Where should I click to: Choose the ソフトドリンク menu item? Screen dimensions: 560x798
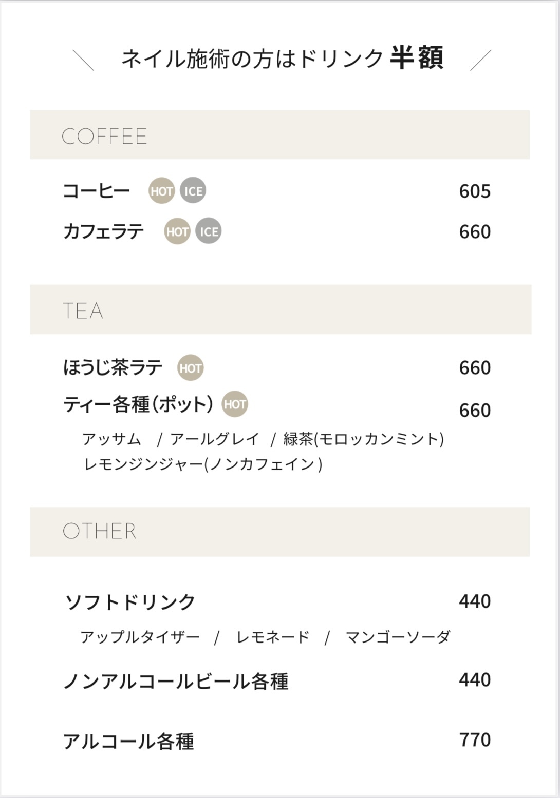click(130, 601)
